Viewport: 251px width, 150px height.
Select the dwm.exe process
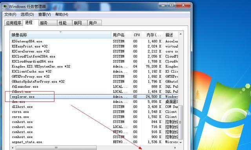point(94,102)
